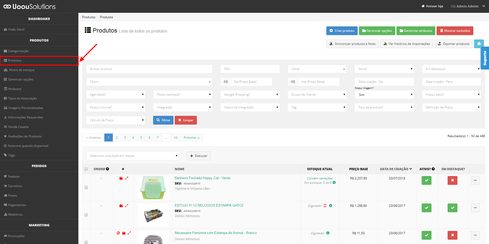This screenshot has height=244, width=489.
Task: Open the Google Shopping? dropdown
Action: point(250,95)
